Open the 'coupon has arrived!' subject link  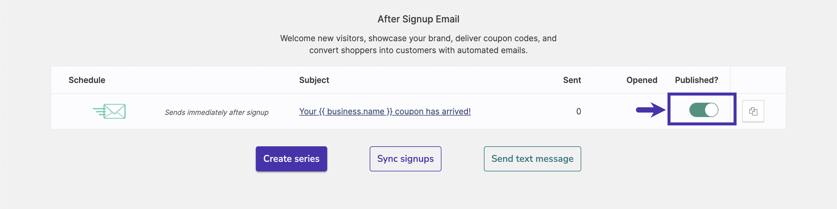pyautogui.click(x=432, y=111)
